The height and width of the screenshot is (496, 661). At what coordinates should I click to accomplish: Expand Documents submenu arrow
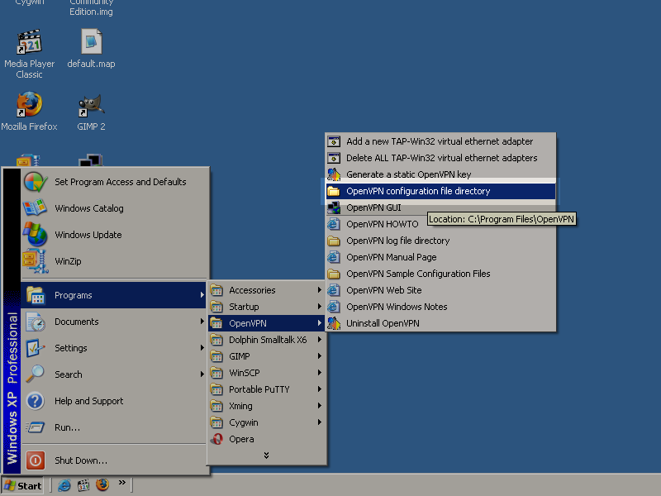(x=202, y=322)
